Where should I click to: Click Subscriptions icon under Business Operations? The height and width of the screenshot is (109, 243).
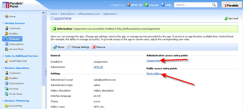(x=7, y=84)
